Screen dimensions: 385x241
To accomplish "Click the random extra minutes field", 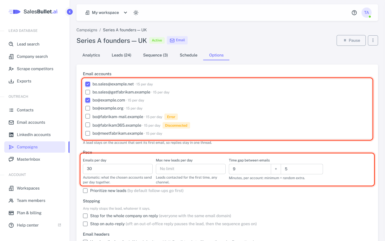I will coord(302,169).
